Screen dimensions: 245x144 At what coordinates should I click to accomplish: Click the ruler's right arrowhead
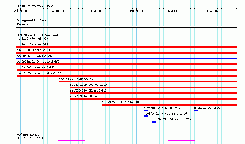click(x=236, y=9)
